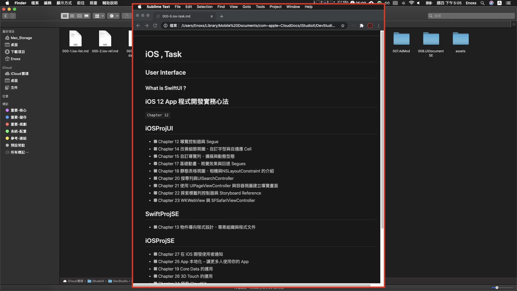Check Chapter 27 使用者通知 checkbox
The image size is (517, 291).
[155, 254]
